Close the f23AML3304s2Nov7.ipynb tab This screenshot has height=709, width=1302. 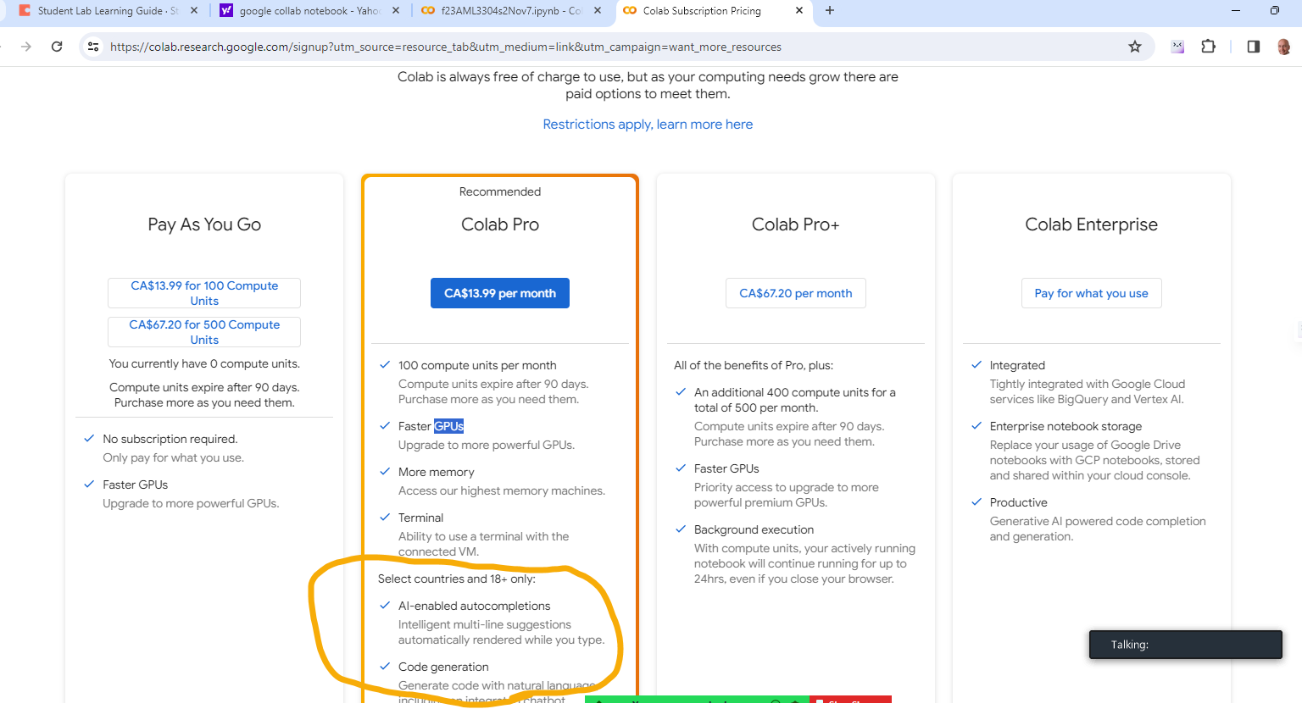tap(598, 10)
